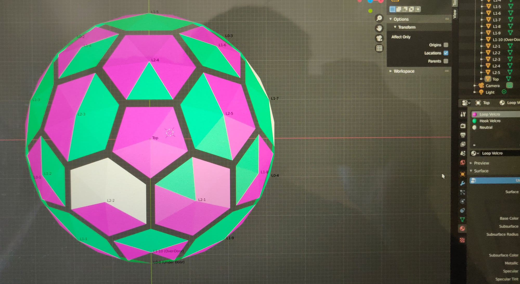Select L2-1 in the outliner
Image resolution: width=520 pixels, height=284 pixels.
point(496,46)
